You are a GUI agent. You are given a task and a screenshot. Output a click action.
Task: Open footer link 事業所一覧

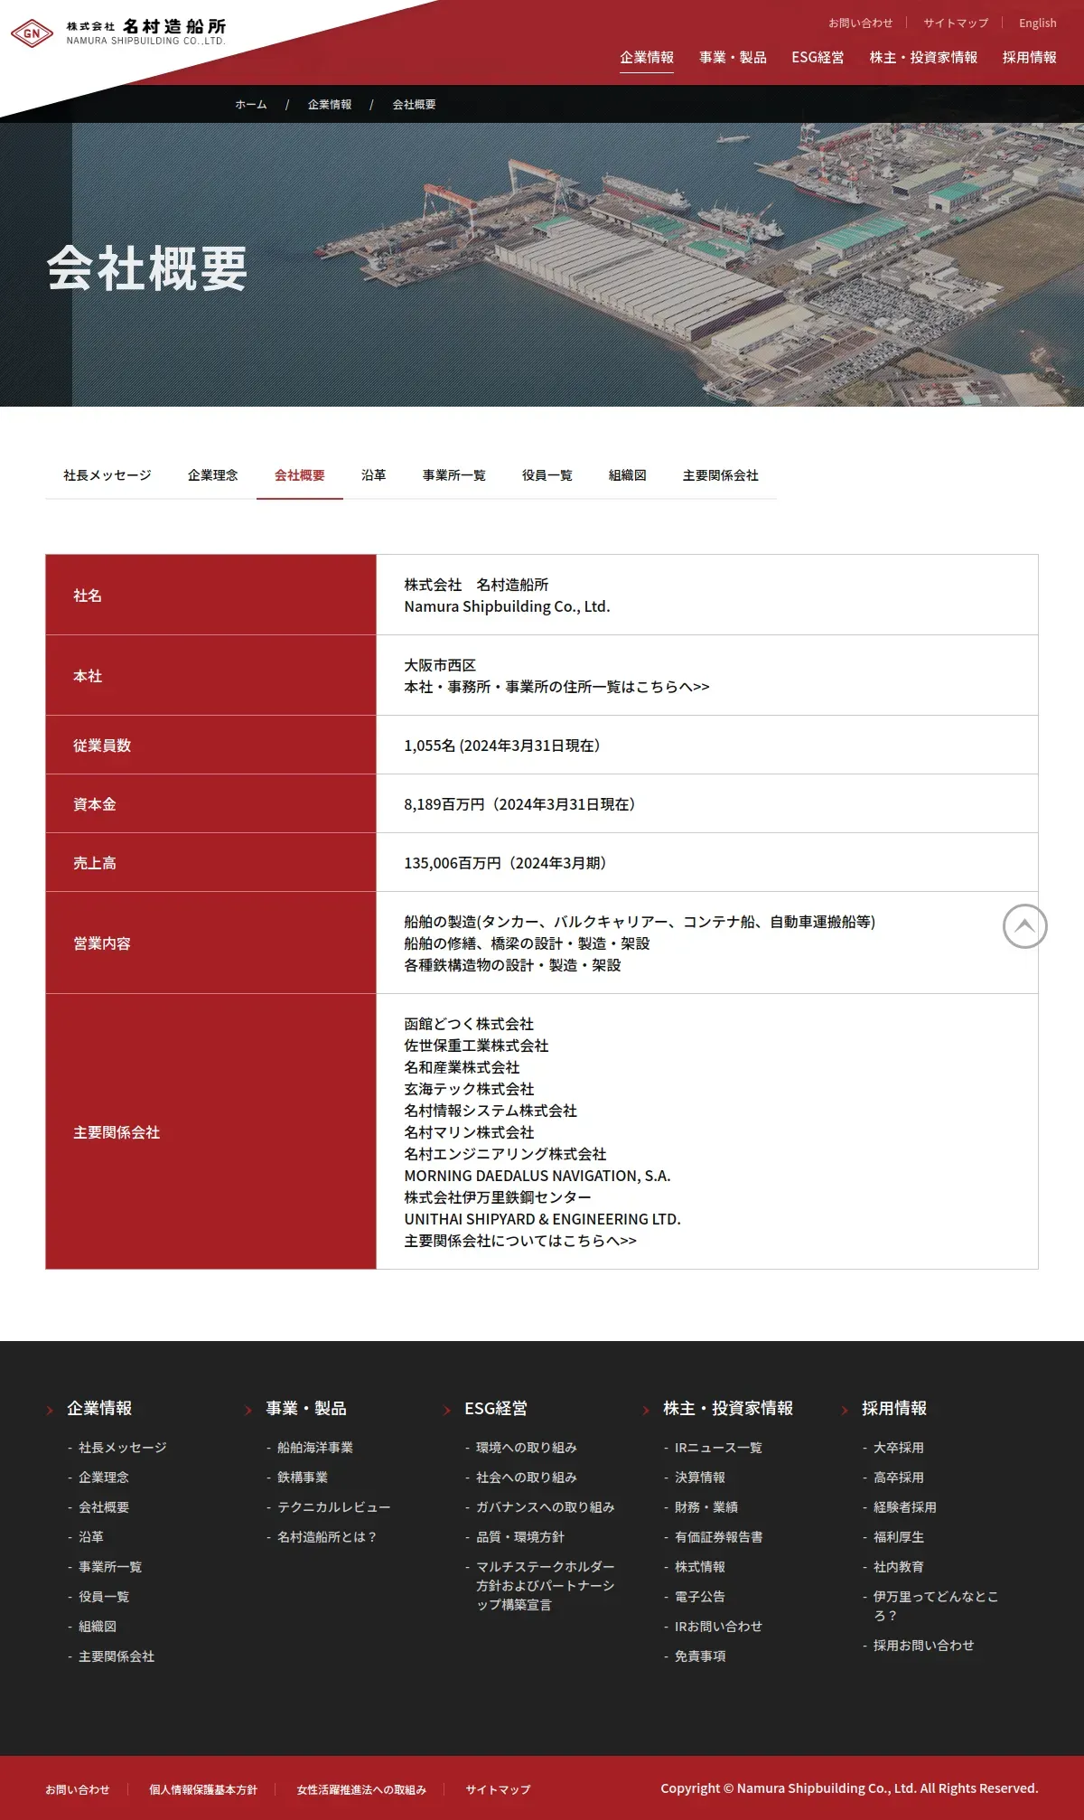[110, 1567]
